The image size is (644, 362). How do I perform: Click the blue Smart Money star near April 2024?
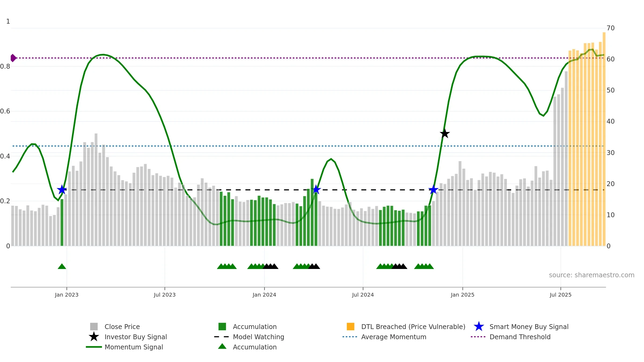click(316, 190)
